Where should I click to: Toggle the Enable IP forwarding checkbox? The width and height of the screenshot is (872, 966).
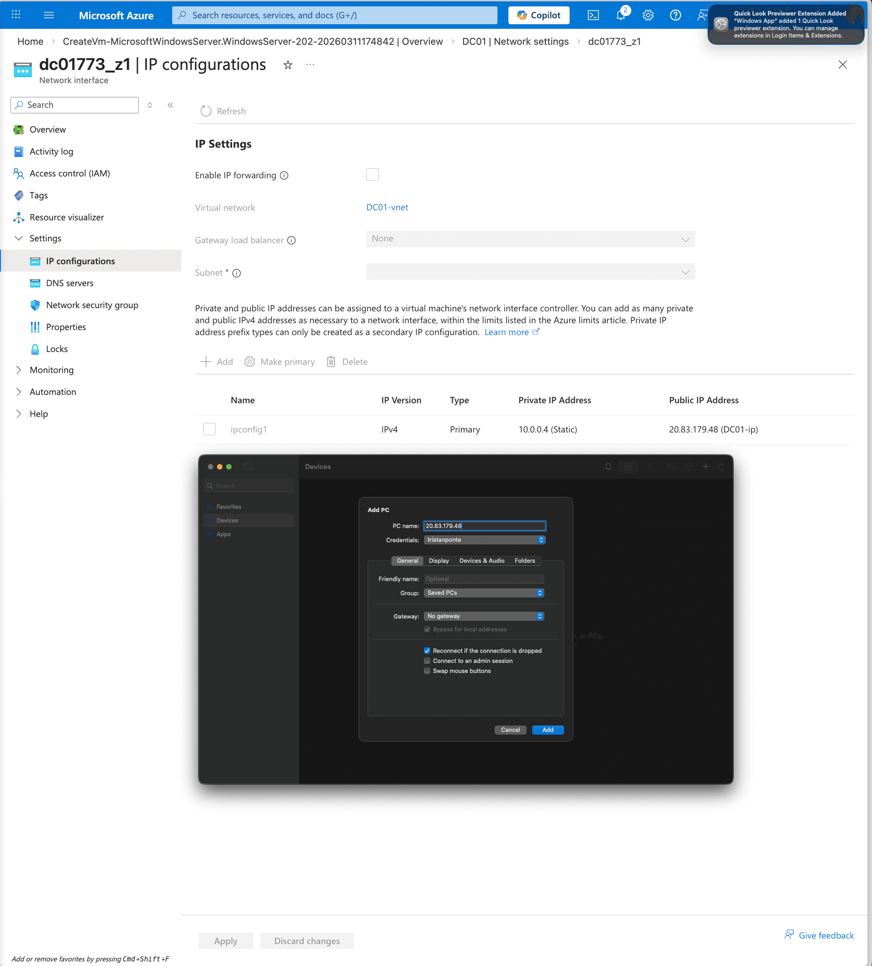pyautogui.click(x=372, y=175)
